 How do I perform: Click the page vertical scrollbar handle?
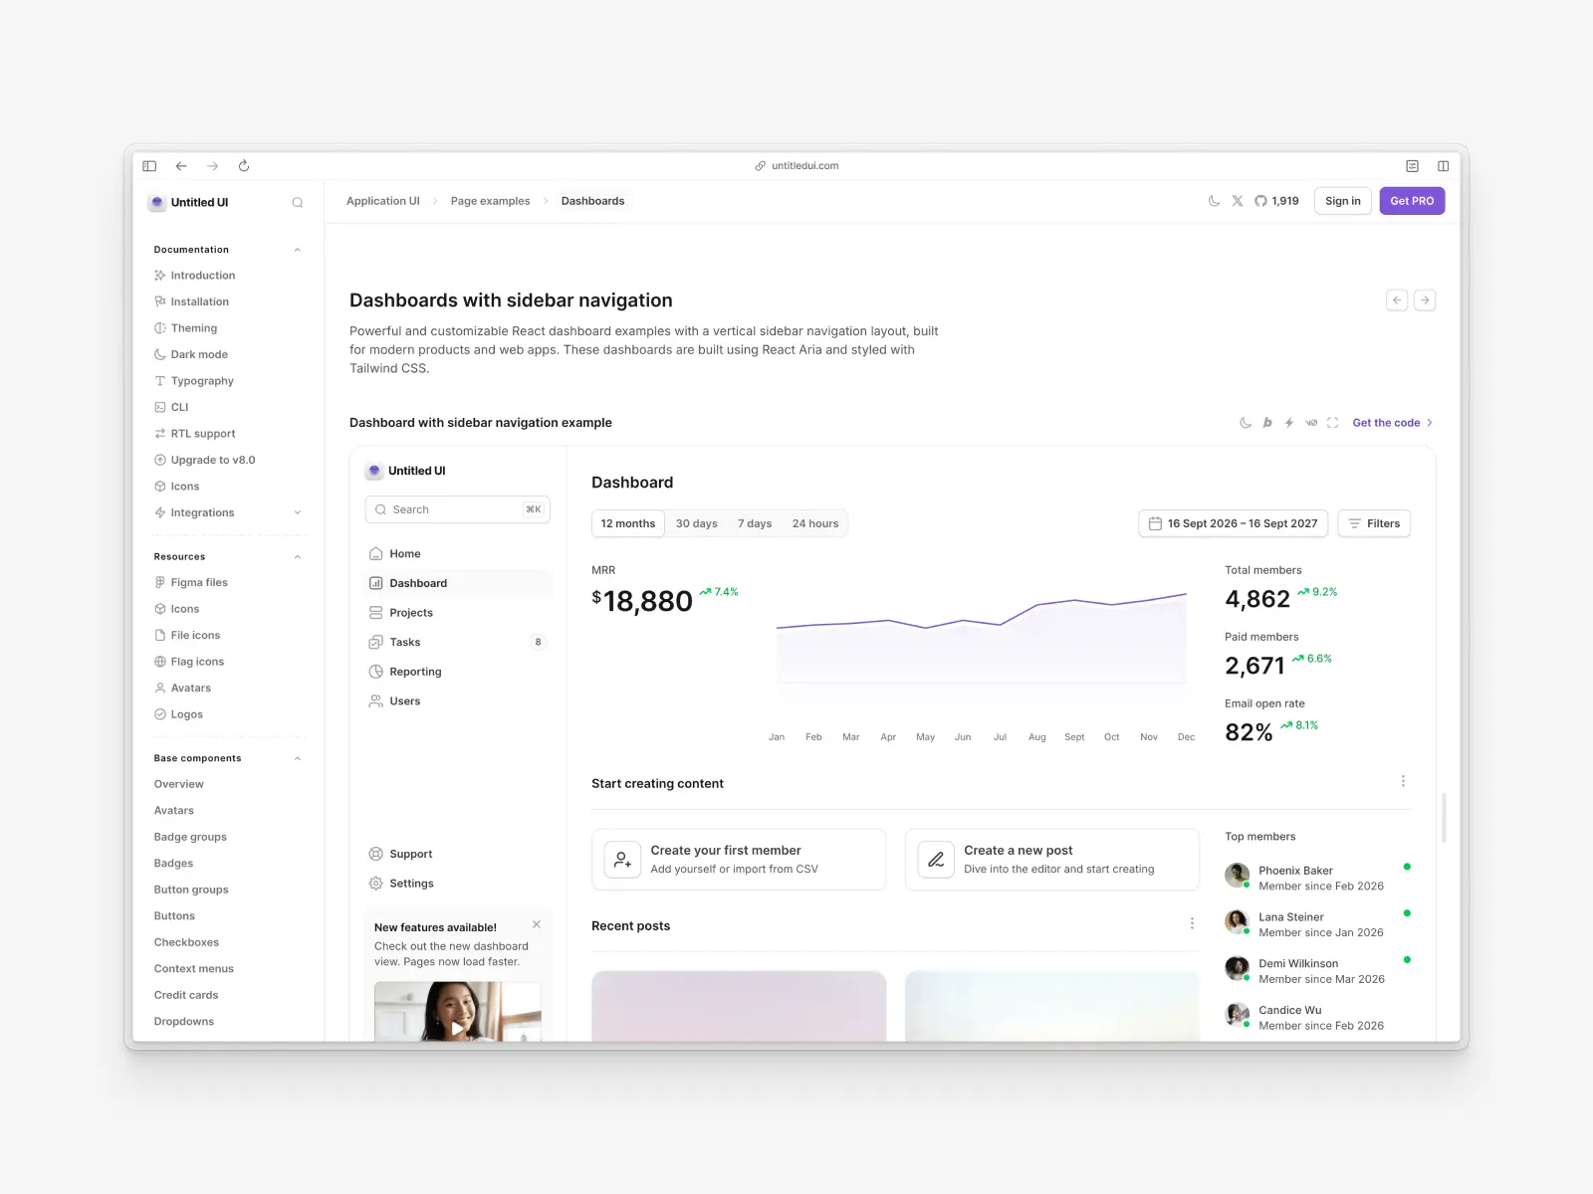(1444, 818)
